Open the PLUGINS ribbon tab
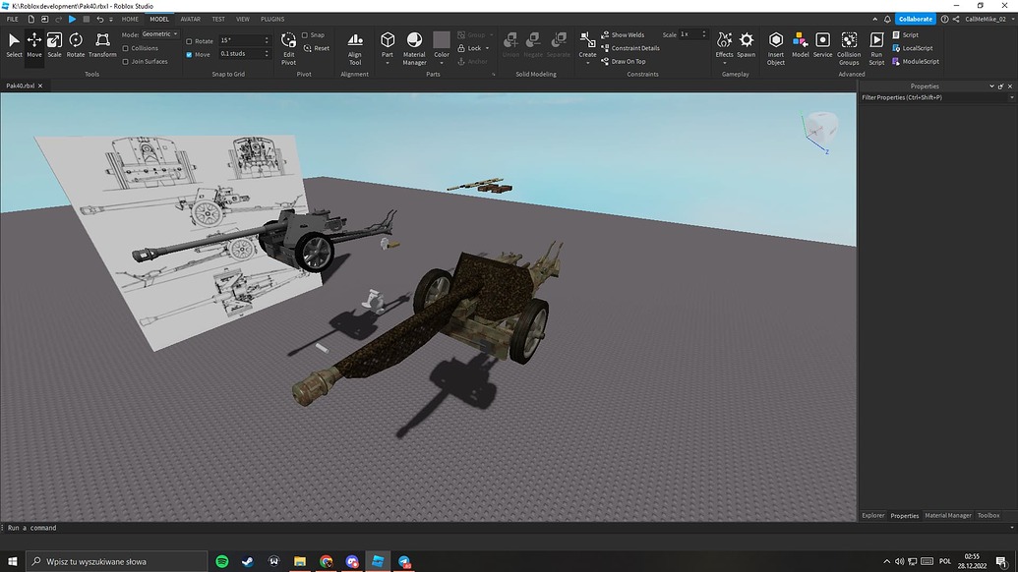The width and height of the screenshot is (1018, 572). (x=271, y=19)
